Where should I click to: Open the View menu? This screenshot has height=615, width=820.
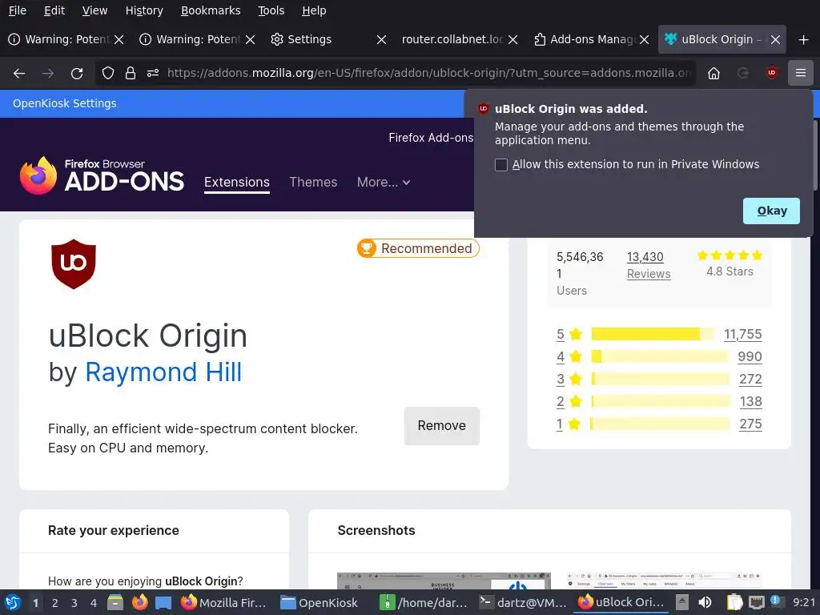click(94, 10)
